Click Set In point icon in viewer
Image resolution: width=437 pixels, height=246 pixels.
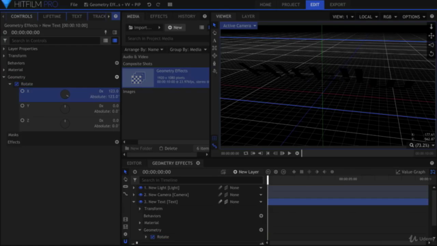[x=253, y=153]
